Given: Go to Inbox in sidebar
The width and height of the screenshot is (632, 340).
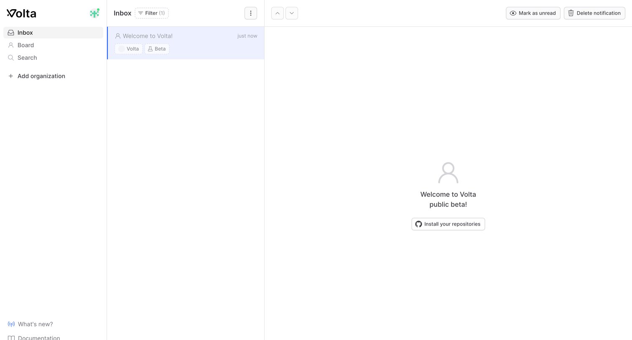Looking at the screenshot, I should (x=53, y=33).
